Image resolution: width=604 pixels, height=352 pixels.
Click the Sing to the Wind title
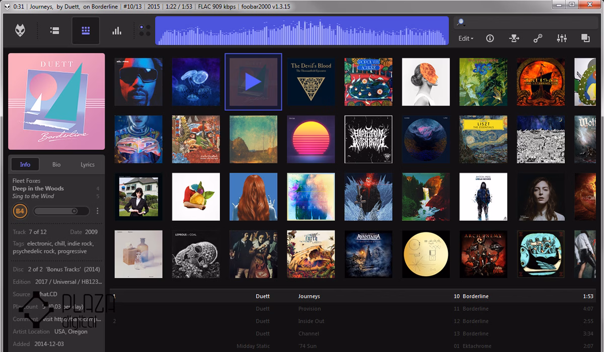click(33, 196)
